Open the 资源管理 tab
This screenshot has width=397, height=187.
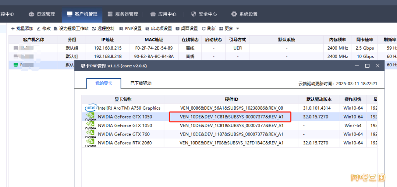click(x=41, y=14)
